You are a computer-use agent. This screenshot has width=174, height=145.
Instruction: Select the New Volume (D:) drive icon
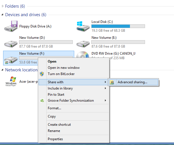11,44
